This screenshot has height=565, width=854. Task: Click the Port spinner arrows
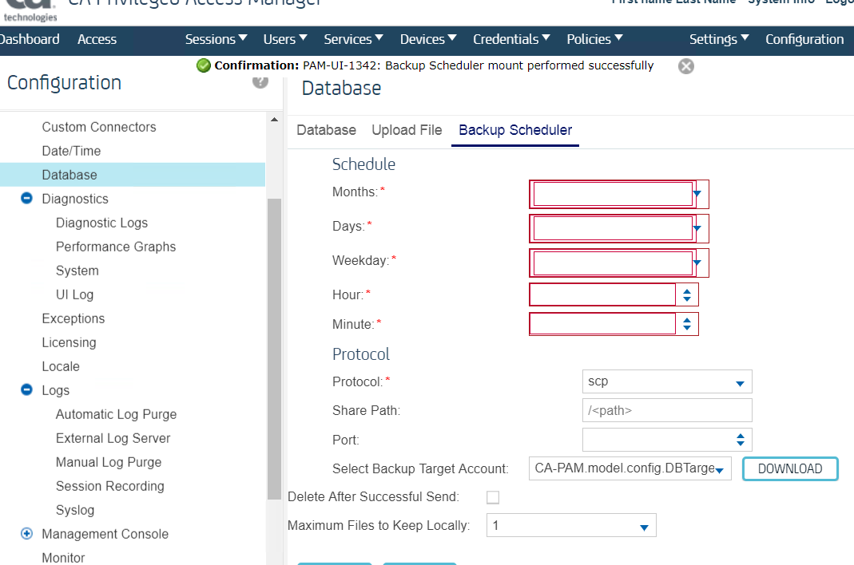[x=741, y=440]
